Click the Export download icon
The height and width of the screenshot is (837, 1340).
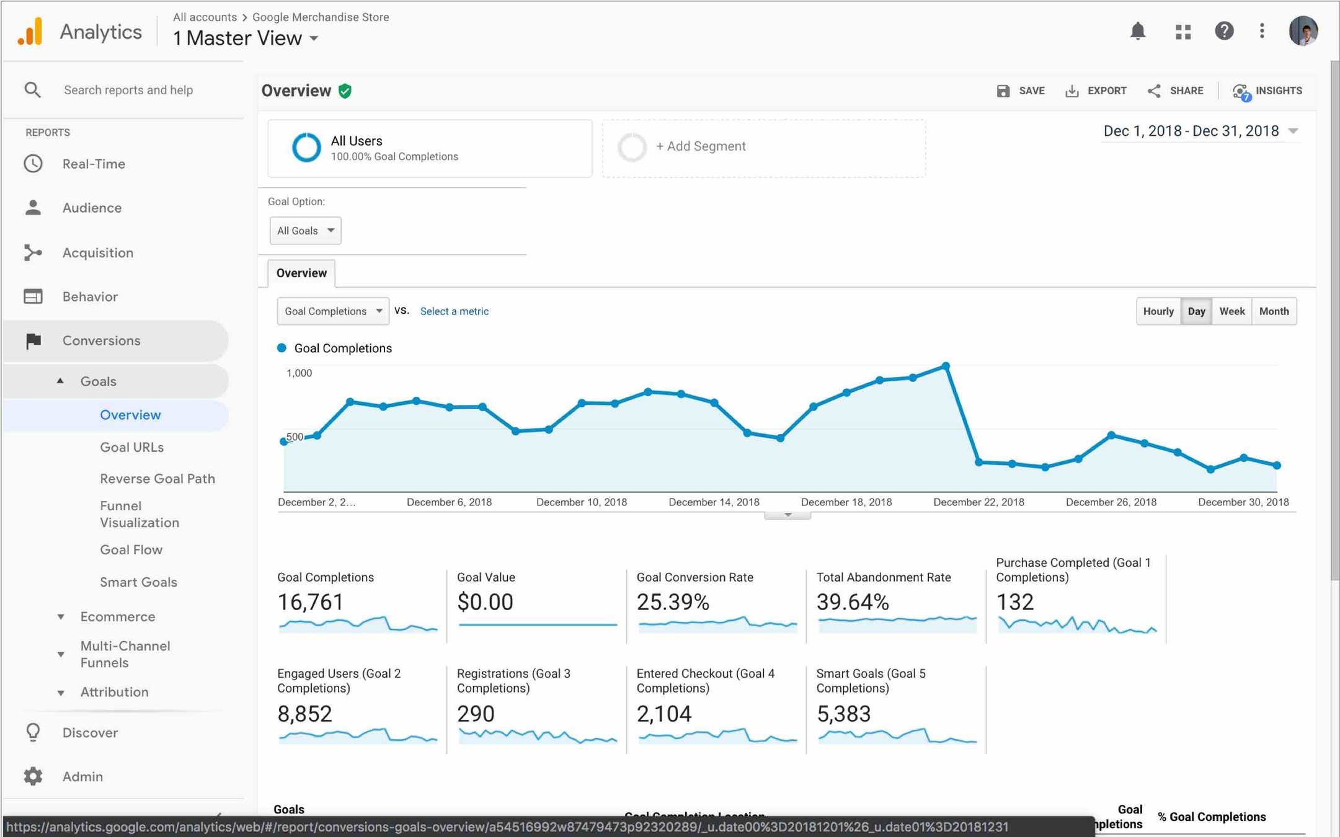[x=1072, y=91]
